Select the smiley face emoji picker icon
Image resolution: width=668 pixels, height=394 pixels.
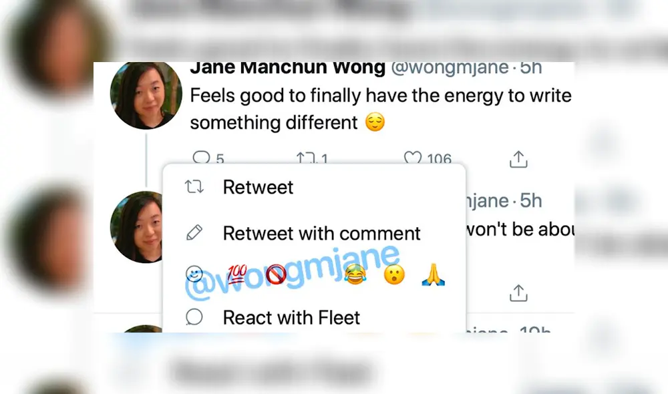(x=194, y=274)
